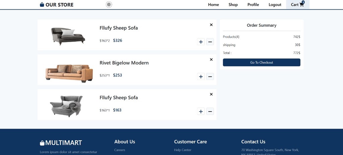The width and height of the screenshot is (343, 155).
Task: Click Logout in the navigation bar
Action: tap(275, 5)
